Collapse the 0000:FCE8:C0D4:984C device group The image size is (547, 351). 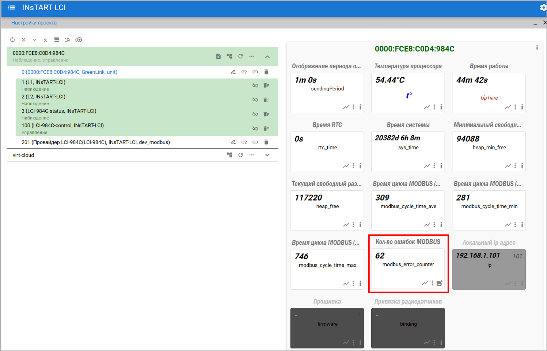pyautogui.click(x=267, y=57)
